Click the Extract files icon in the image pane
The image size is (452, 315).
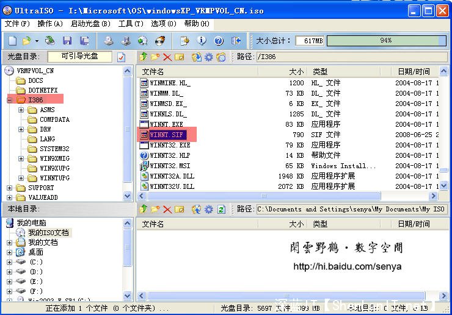[197, 57]
